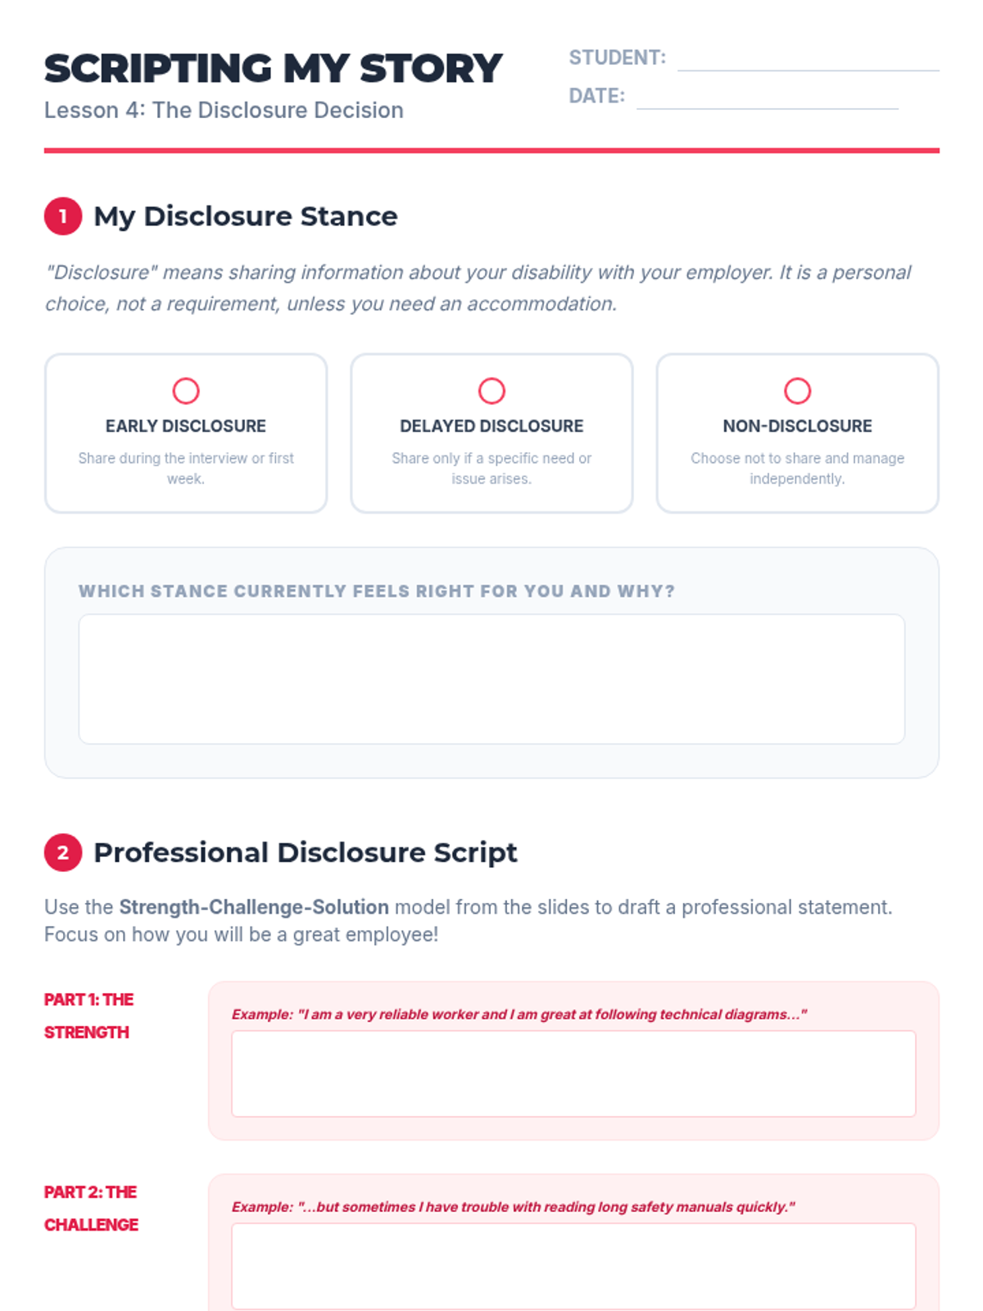The width and height of the screenshot is (983, 1311).
Task: Choose the Early Disclosure card title
Action: tap(186, 426)
